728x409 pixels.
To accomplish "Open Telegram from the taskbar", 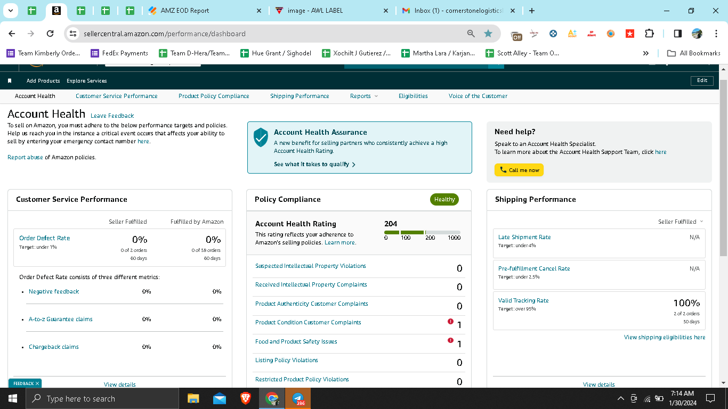I will point(298,398).
